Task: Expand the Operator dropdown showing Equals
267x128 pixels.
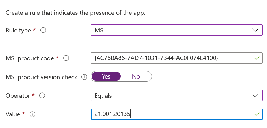Action: click(x=176, y=95)
